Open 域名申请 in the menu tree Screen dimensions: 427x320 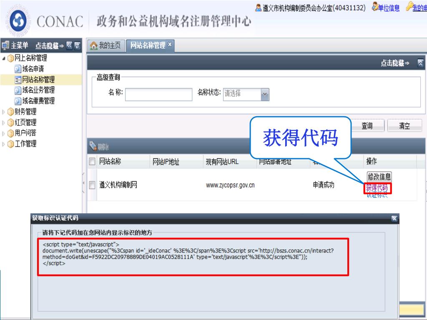(33, 69)
